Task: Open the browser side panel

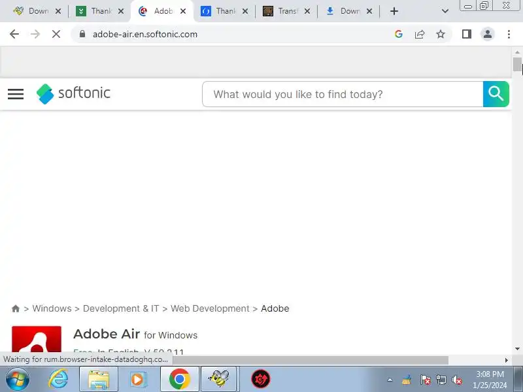Action: tap(467, 34)
